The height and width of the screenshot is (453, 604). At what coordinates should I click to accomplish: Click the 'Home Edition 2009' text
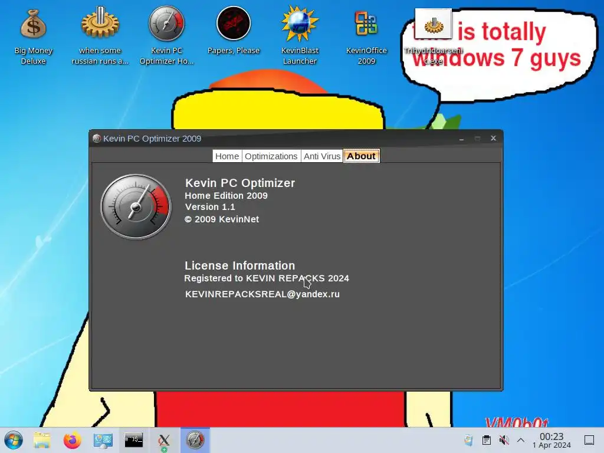click(226, 195)
